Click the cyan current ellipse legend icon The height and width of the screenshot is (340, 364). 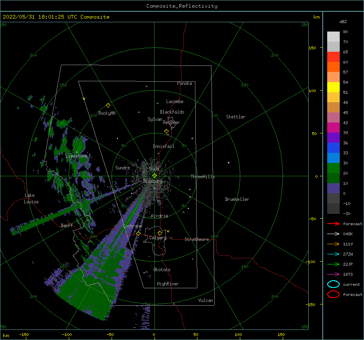coord(333,284)
